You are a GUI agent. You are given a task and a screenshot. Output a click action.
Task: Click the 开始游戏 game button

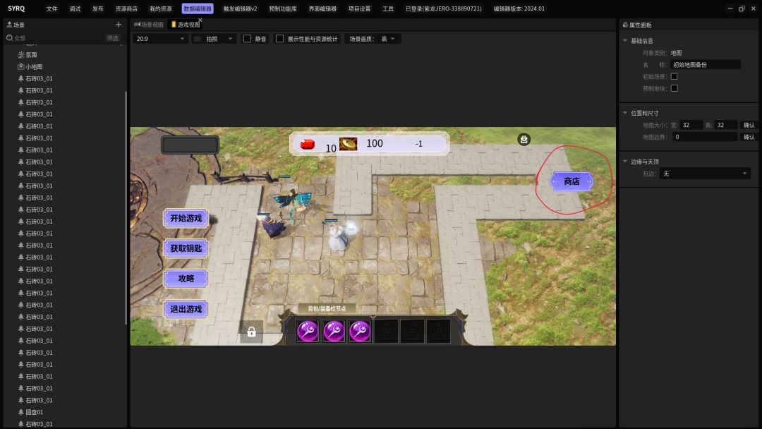click(186, 218)
